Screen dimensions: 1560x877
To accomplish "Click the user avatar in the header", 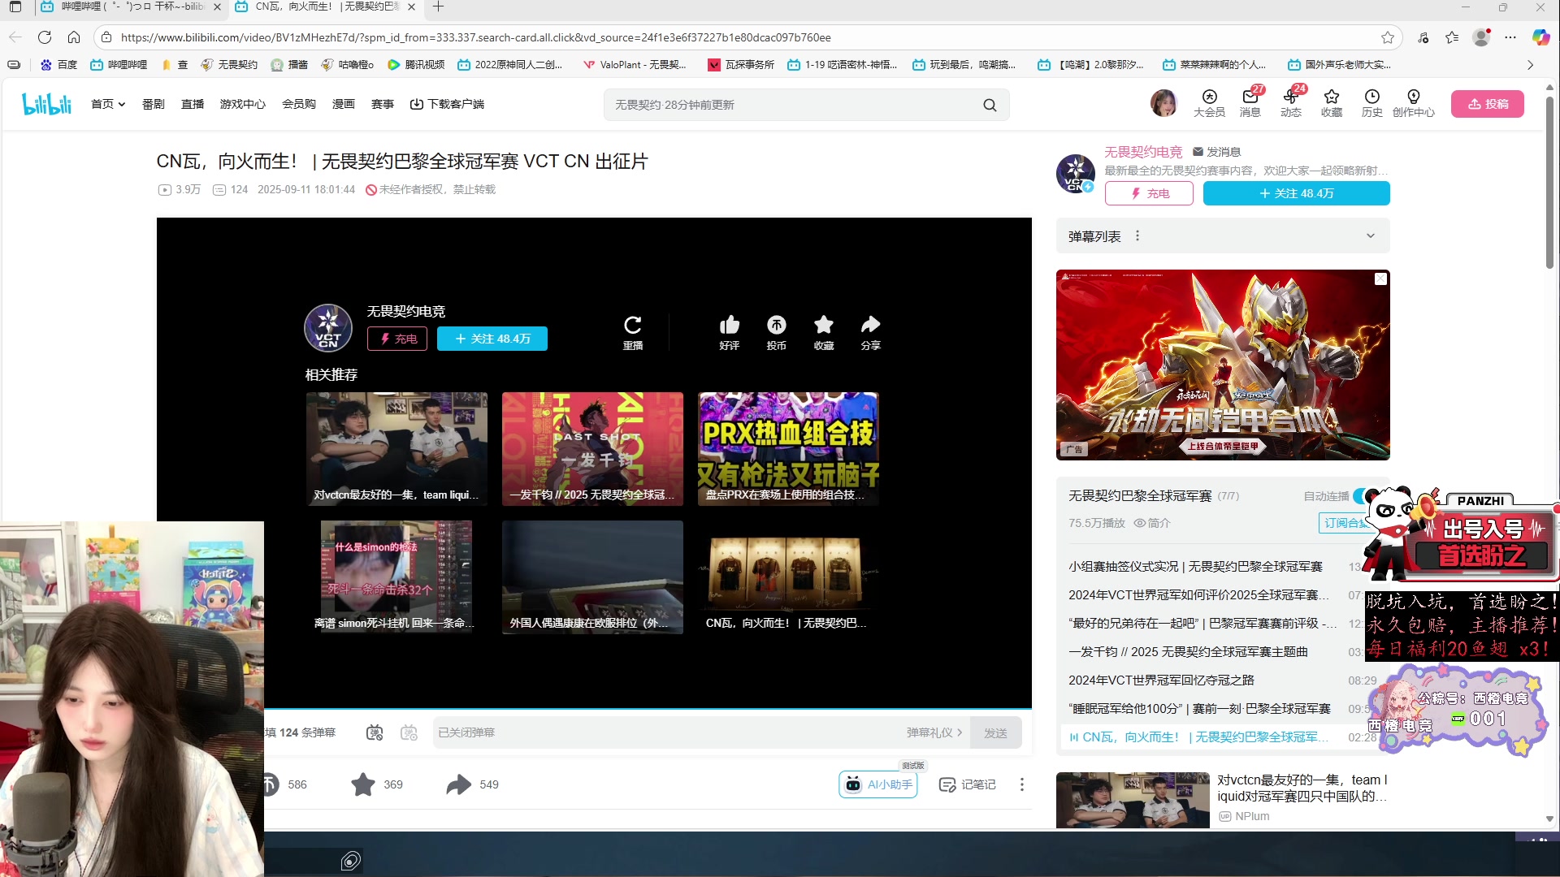I will click(x=1163, y=103).
